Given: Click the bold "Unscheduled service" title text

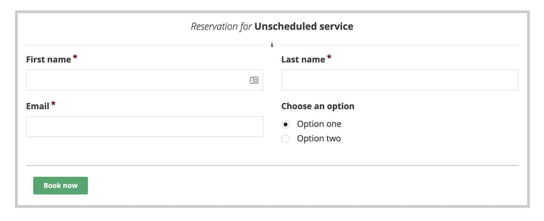Looking at the screenshot, I should coord(304,26).
